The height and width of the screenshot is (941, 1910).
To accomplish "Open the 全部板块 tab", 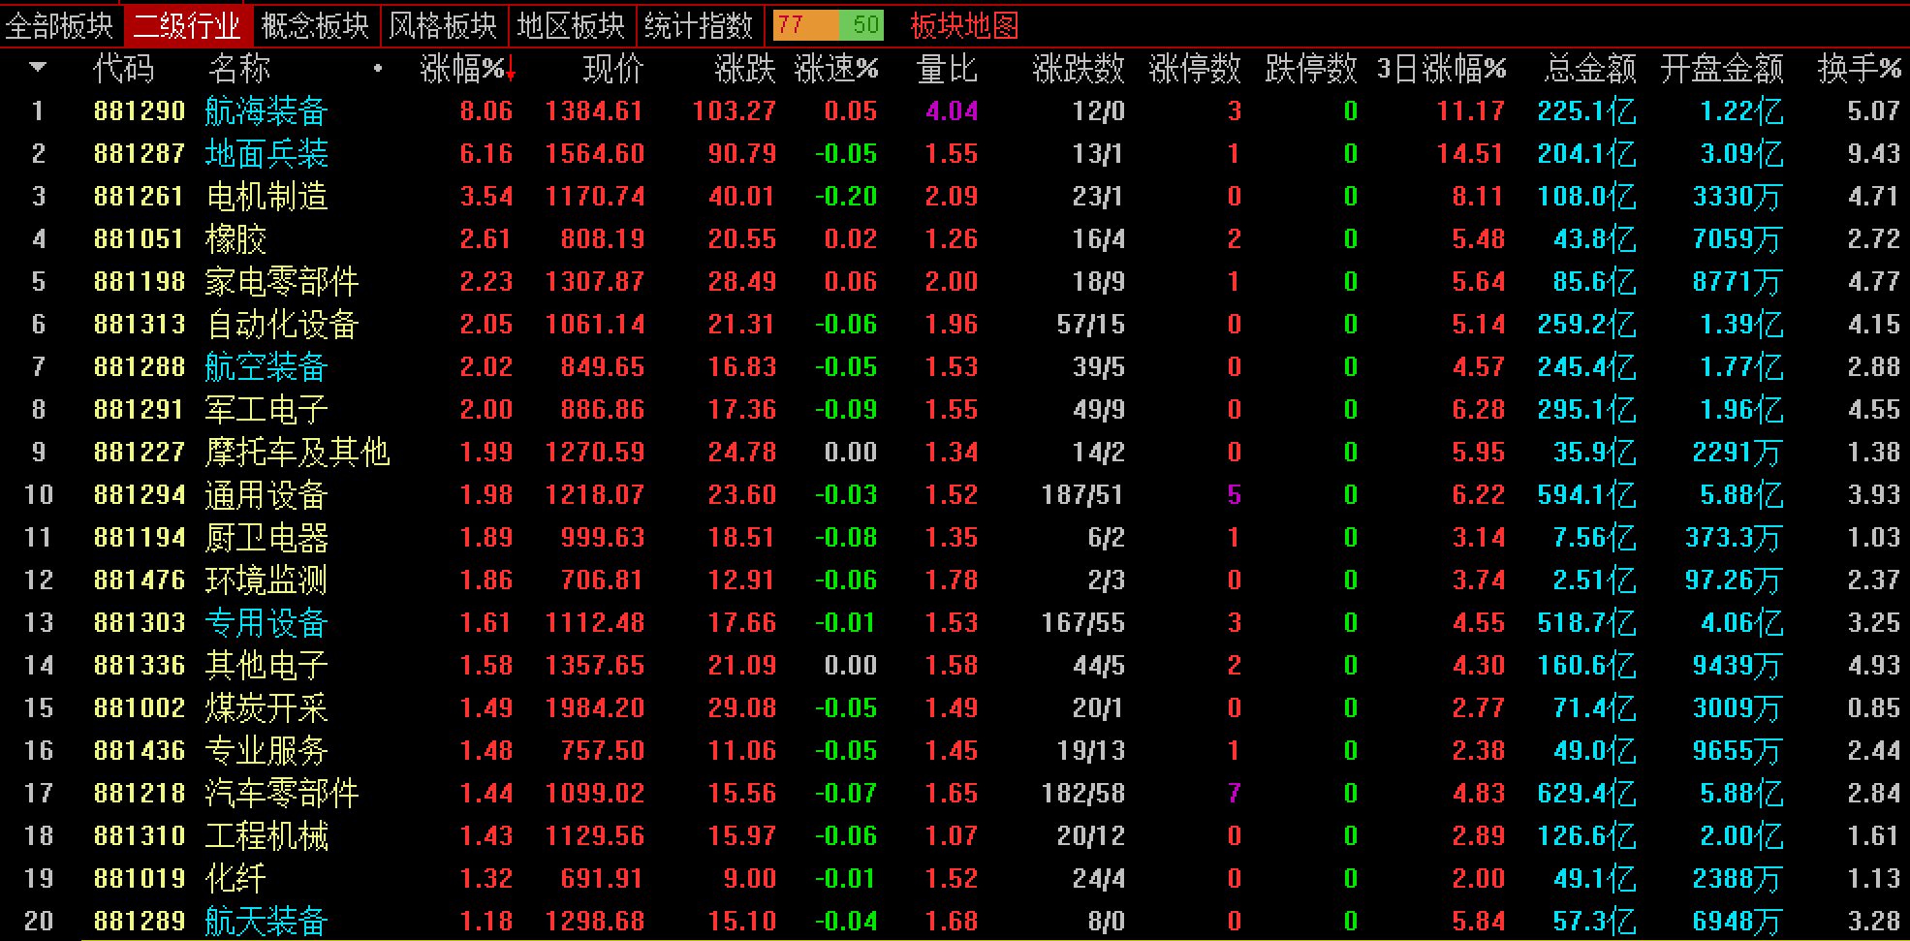I will tap(59, 25).
